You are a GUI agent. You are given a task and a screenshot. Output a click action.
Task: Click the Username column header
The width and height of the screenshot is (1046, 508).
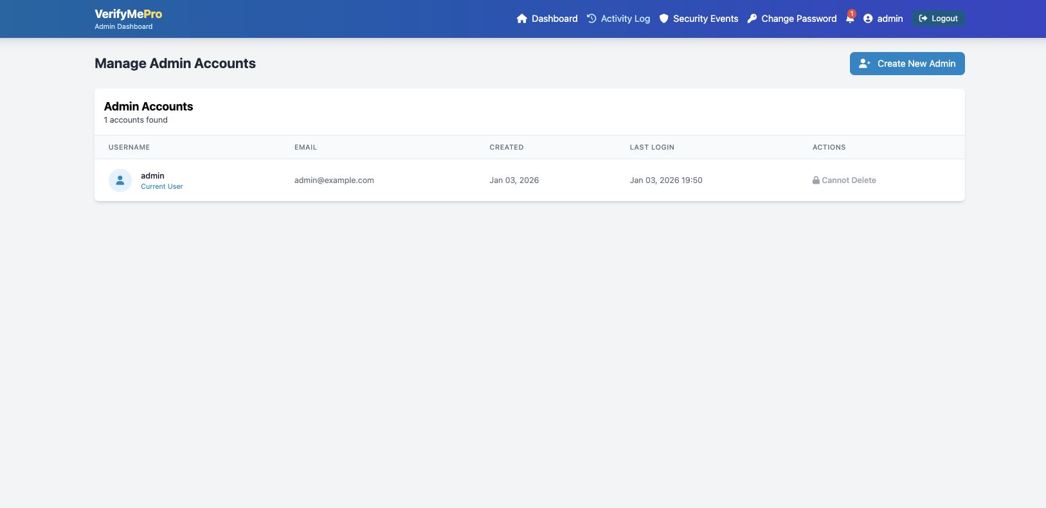129,147
